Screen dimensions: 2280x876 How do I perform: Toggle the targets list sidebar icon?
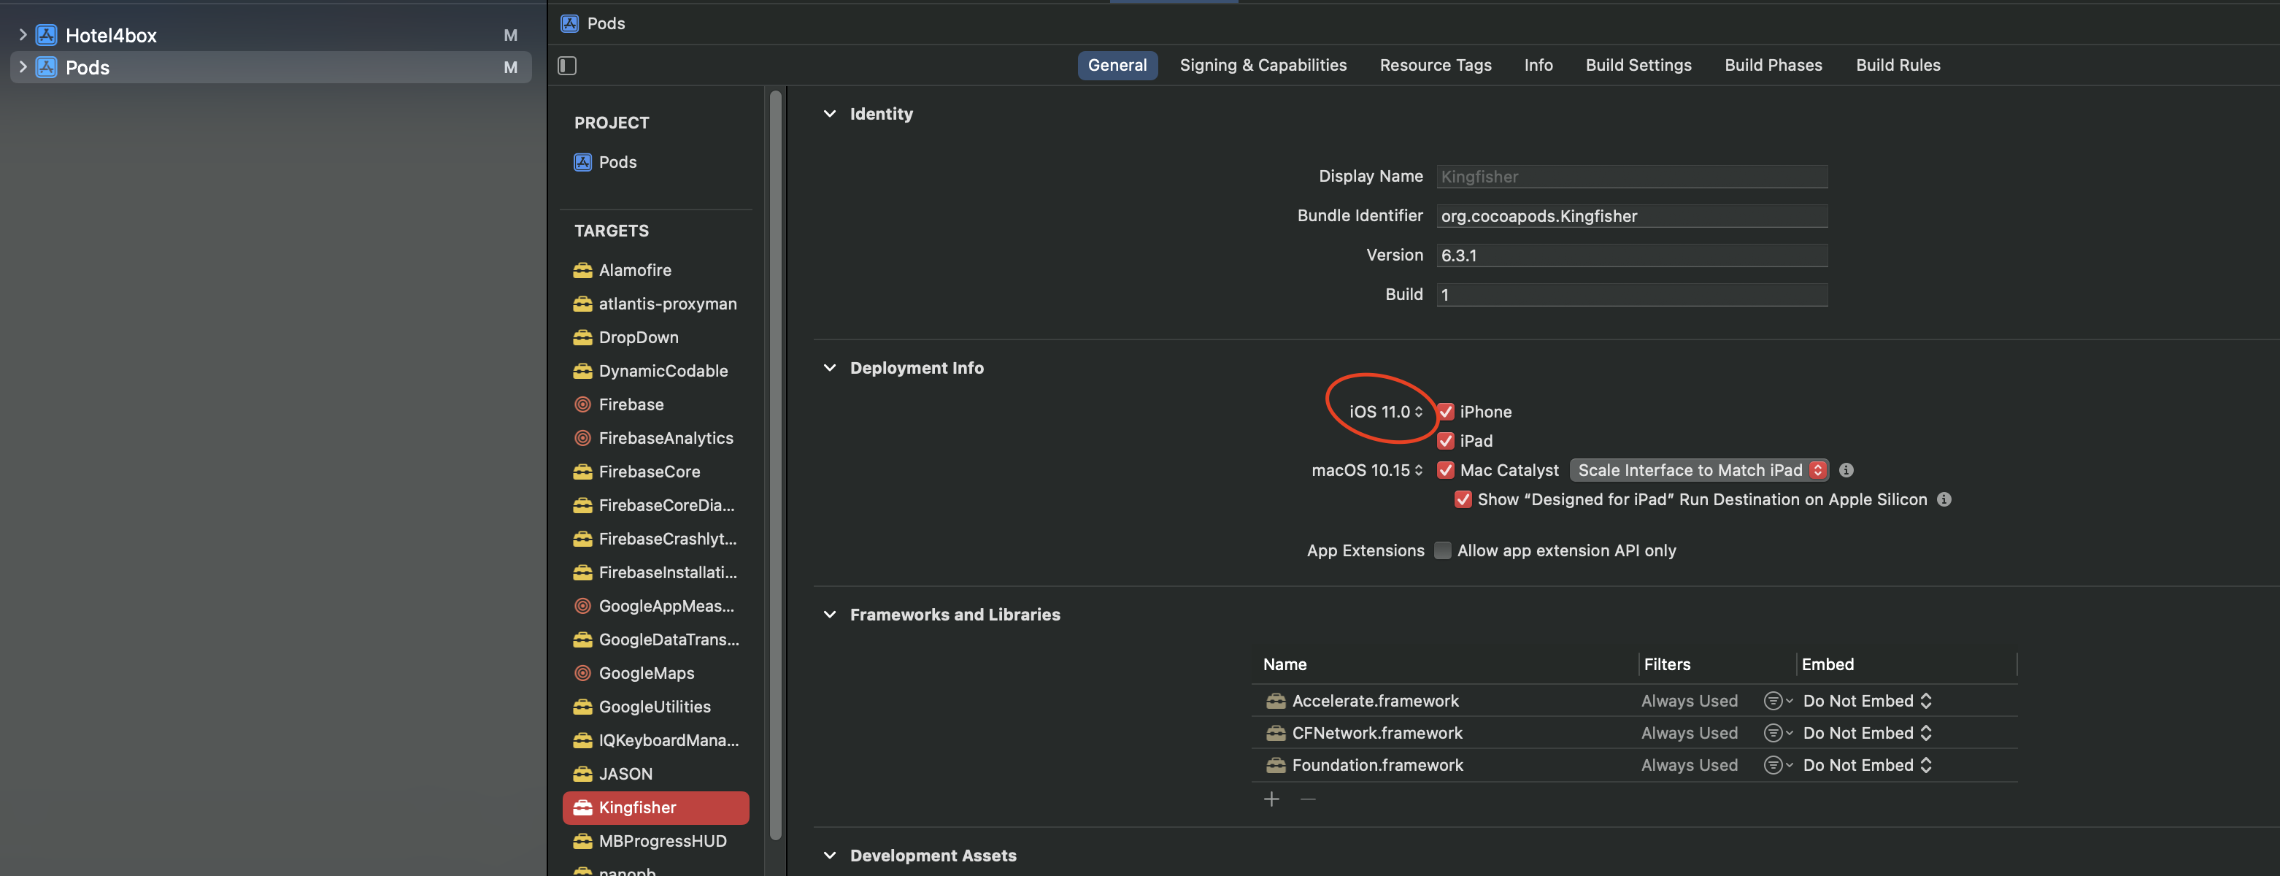tap(567, 66)
